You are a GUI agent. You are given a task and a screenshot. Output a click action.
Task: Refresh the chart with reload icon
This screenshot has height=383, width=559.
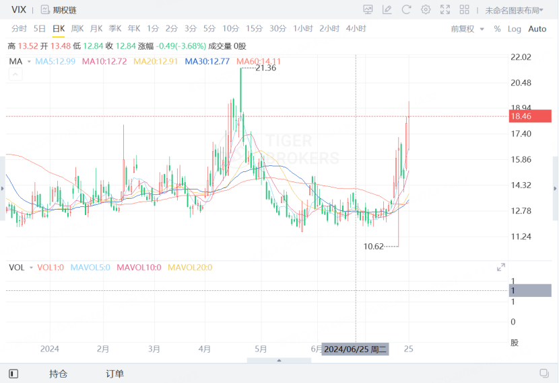click(406, 10)
